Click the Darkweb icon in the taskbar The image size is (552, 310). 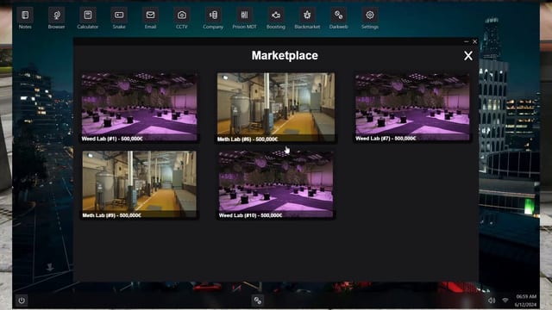click(258, 301)
